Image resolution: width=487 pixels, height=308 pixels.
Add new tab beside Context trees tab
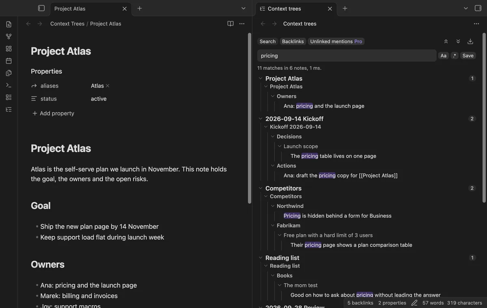(x=345, y=8)
